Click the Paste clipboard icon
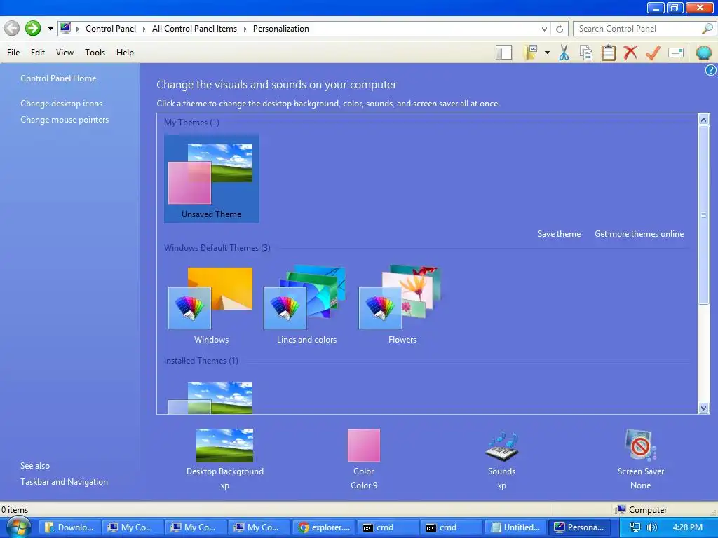Image resolution: width=718 pixels, height=538 pixels. pos(608,53)
